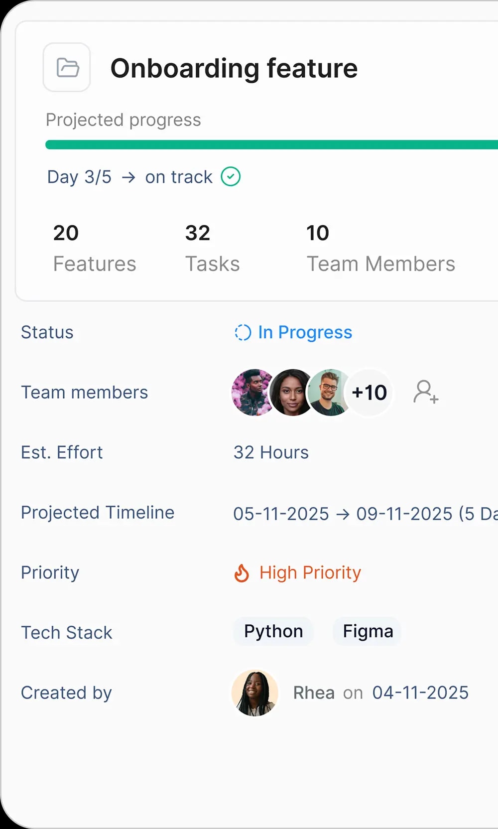
Task: Select the Python tech stack tag
Action: pyautogui.click(x=273, y=631)
